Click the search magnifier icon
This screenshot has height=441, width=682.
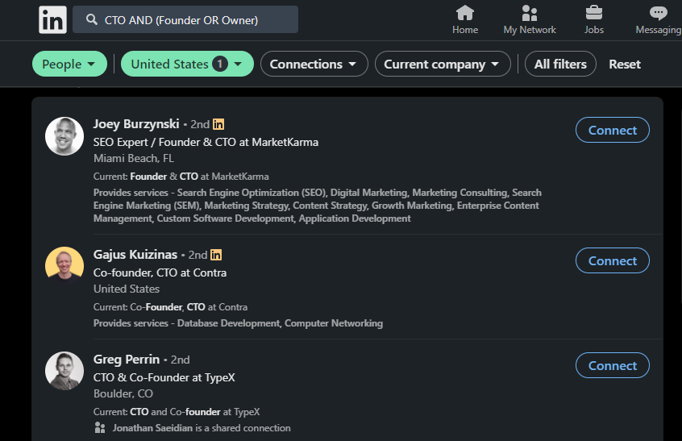(91, 19)
